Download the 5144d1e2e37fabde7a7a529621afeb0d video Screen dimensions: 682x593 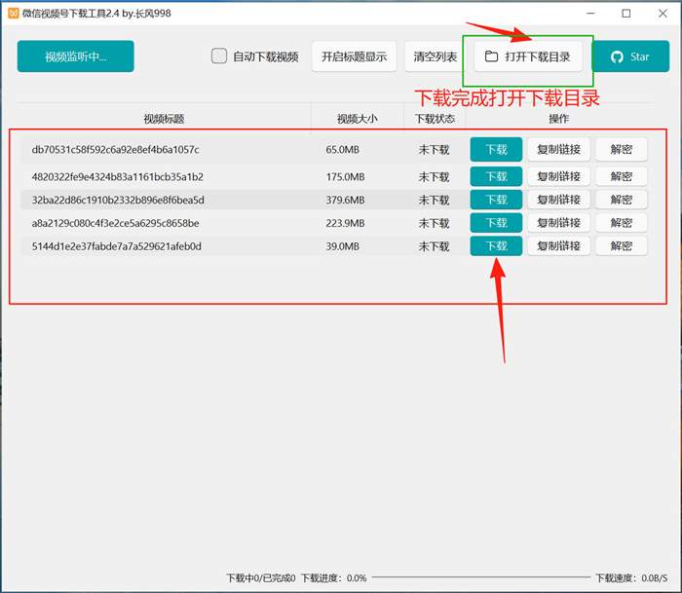pyautogui.click(x=496, y=246)
